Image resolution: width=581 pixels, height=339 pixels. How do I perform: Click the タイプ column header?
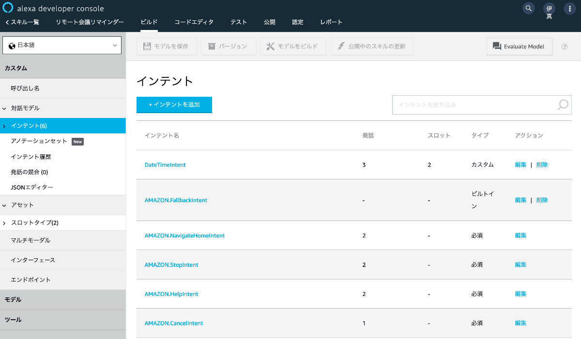[480, 135]
